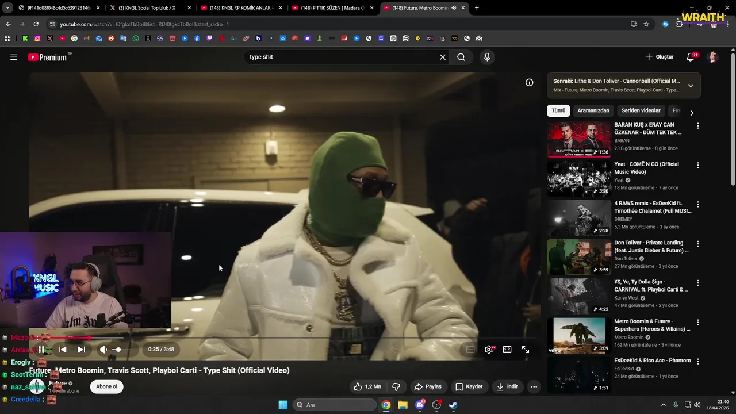The image size is (736, 414).
Task: Skip to the previous video
Action: coord(63,350)
